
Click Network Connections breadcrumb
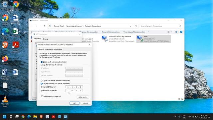[x=93, y=26]
